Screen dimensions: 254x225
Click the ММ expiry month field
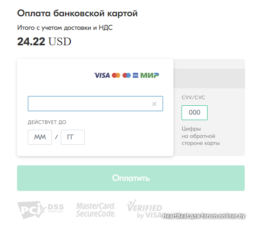point(40,137)
